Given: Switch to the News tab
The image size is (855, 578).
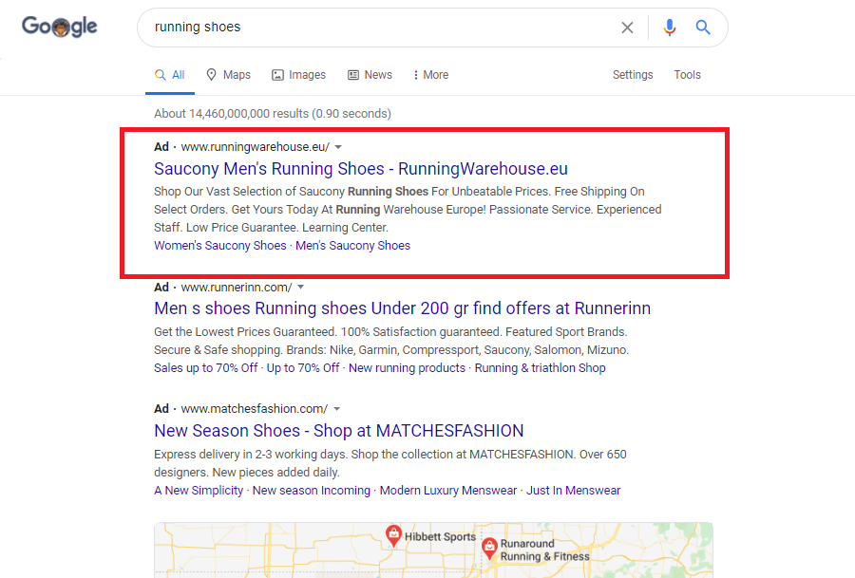Looking at the screenshot, I should 370,75.
